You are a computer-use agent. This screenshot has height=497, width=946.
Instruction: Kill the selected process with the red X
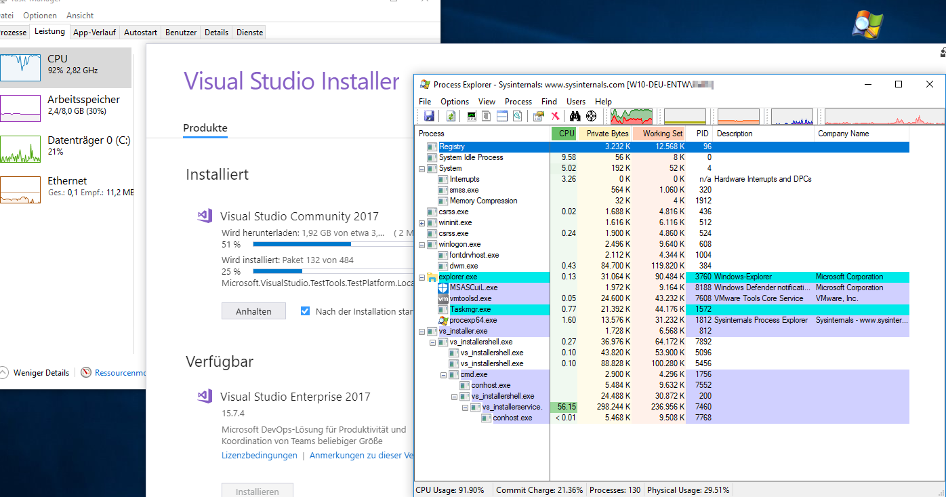tap(555, 116)
